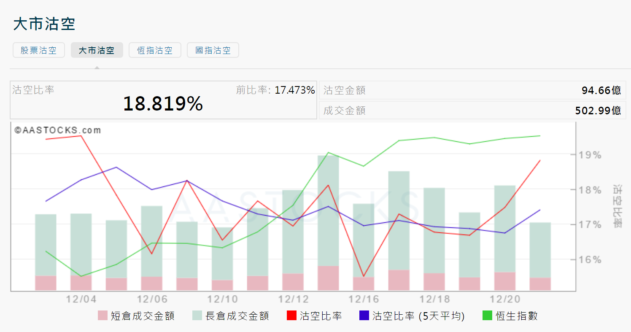Click the 沽空金額 94.66億 row
Screen dimensions: 631x332
point(472,90)
